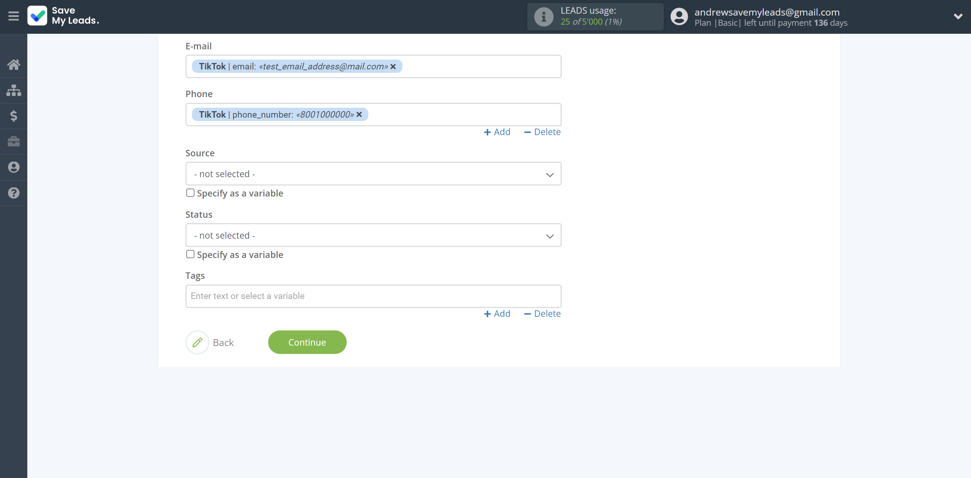Open the profile sidebar icon
971x478 pixels.
[14, 167]
